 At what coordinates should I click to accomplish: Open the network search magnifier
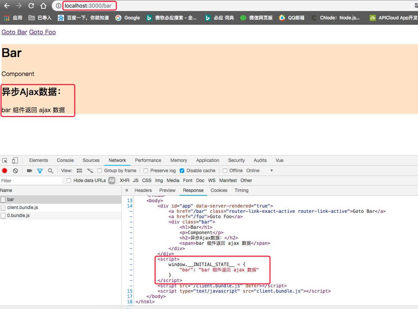point(50,171)
